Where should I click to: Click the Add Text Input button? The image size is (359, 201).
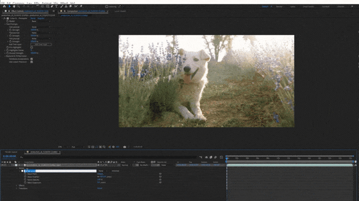coord(40,44)
